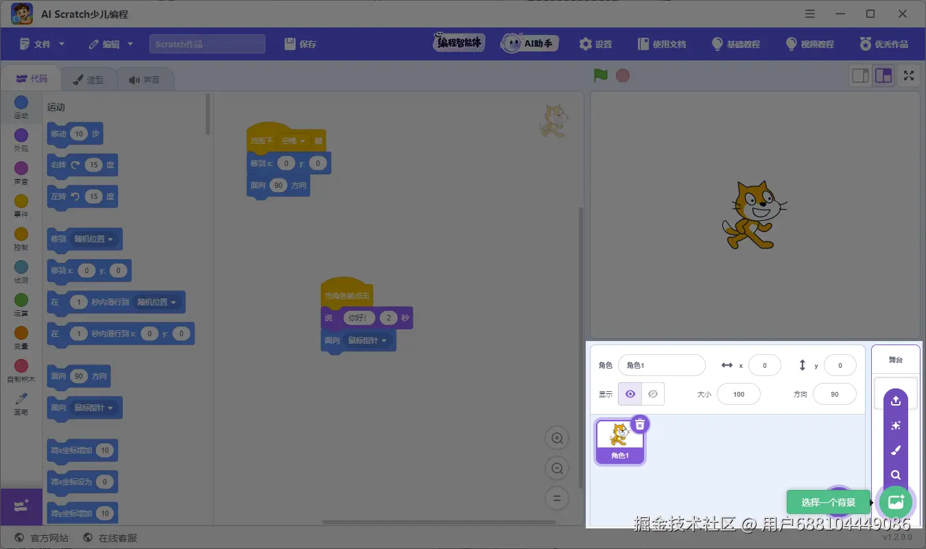The width and height of the screenshot is (926, 549).
Task: Hide the sprite with crossed-eye icon
Action: (x=653, y=394)
